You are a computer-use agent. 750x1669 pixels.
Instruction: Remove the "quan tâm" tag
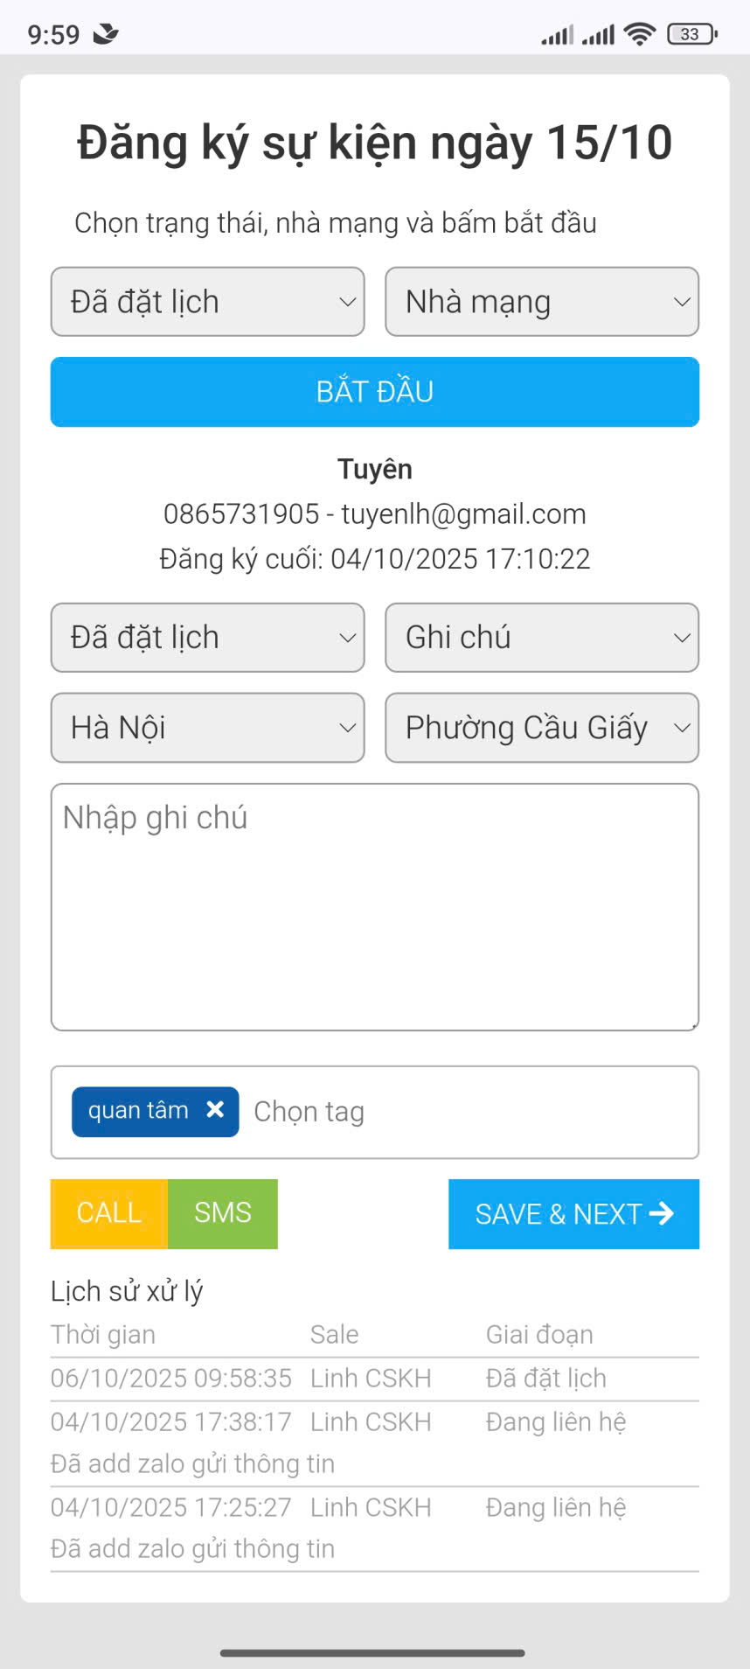(x=215, y=1110)
